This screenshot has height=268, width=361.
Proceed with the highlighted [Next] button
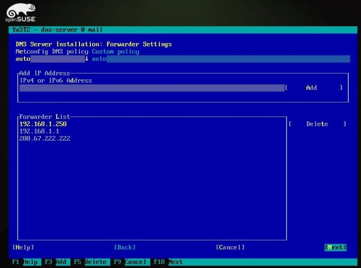coord(335,247)
